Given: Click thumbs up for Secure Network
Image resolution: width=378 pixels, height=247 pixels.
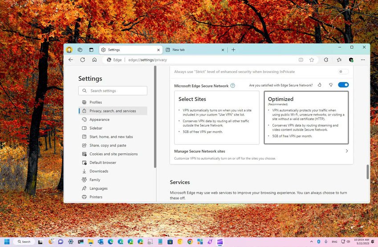Looking at the screenshot, I should (x=320, y=85).
